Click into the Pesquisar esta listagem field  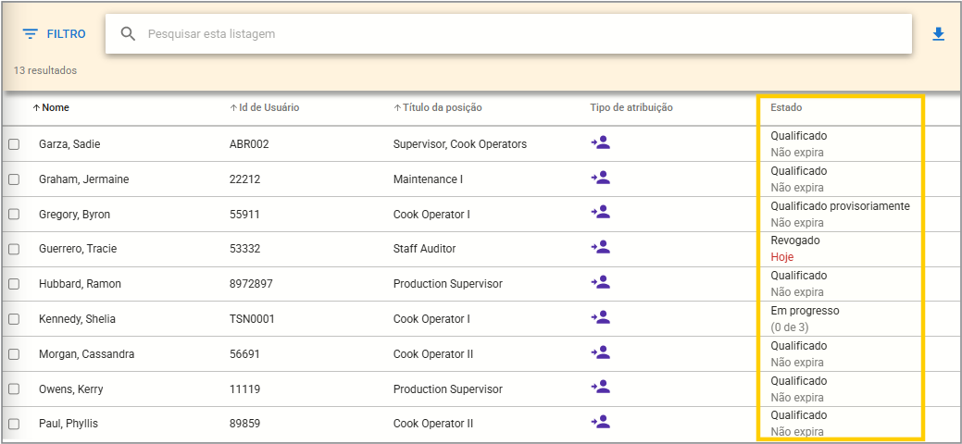tap(518, 34)
